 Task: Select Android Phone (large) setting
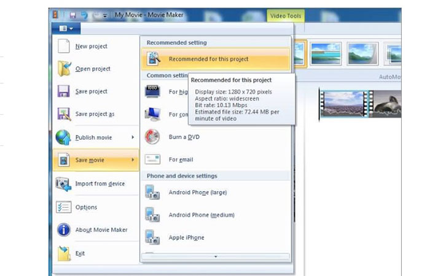(x=216, y=192)
